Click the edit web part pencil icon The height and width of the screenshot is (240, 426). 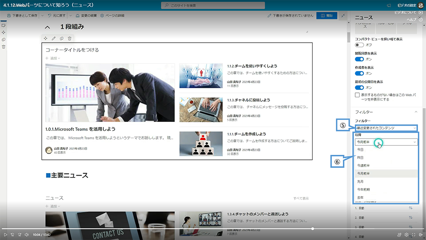tap(54, 39)
